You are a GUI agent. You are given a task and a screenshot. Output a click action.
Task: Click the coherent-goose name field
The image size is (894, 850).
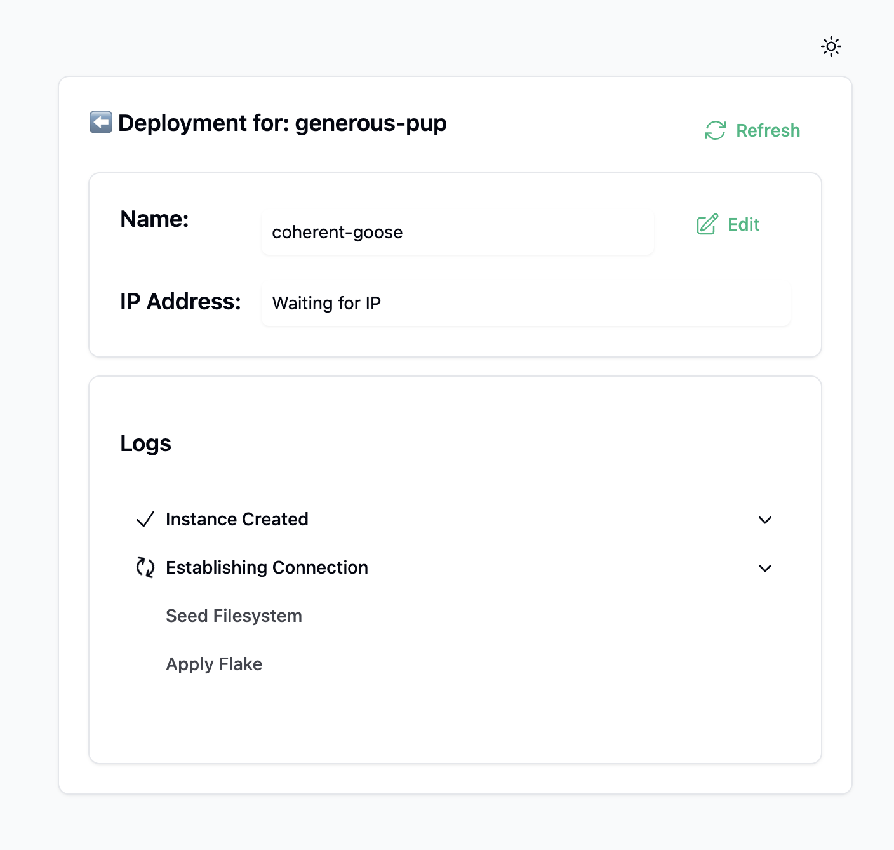[x=457, y=233]
